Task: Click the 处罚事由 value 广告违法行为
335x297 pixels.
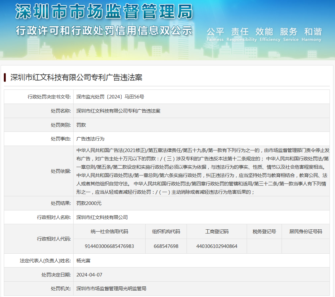Action: (90, 139)
